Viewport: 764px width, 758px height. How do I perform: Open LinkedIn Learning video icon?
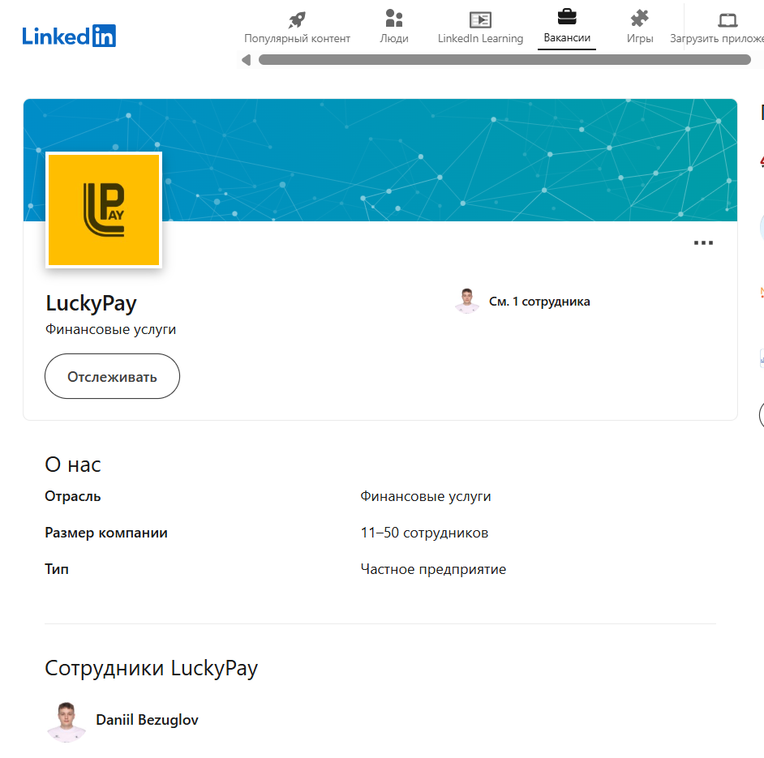[480, 20]
